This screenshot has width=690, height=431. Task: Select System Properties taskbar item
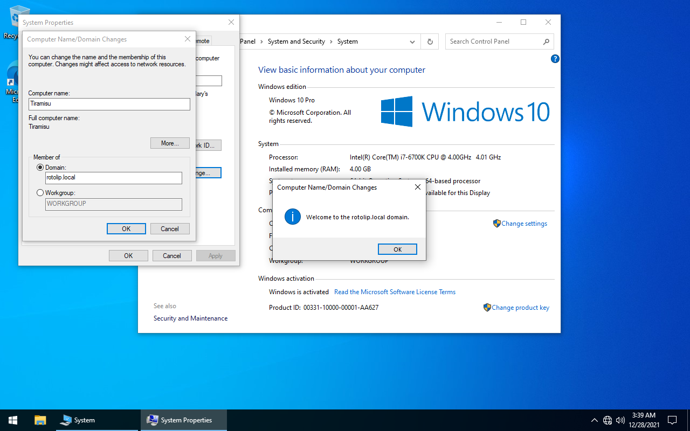click(184, 420)
